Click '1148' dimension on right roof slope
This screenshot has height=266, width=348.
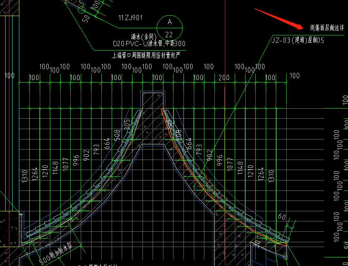coord(240,168)
